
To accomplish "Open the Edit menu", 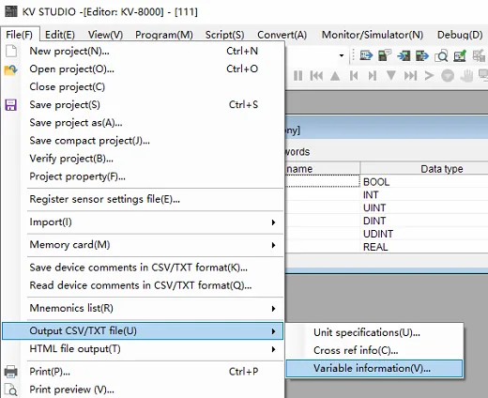I will [x=60, y=35].
